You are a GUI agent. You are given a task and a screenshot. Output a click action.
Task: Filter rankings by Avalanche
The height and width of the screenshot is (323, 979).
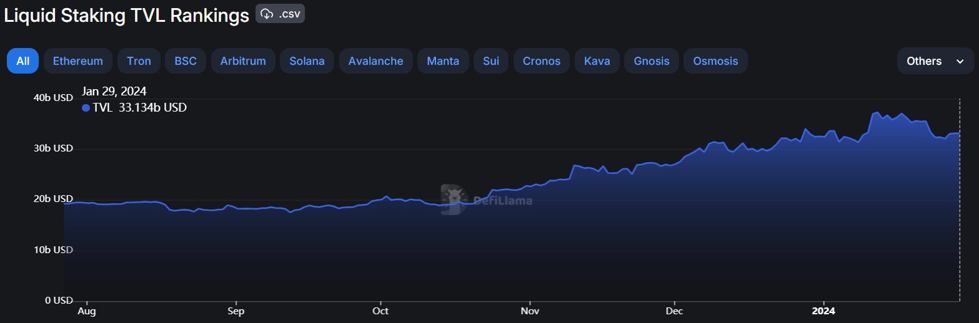point(375,61)
